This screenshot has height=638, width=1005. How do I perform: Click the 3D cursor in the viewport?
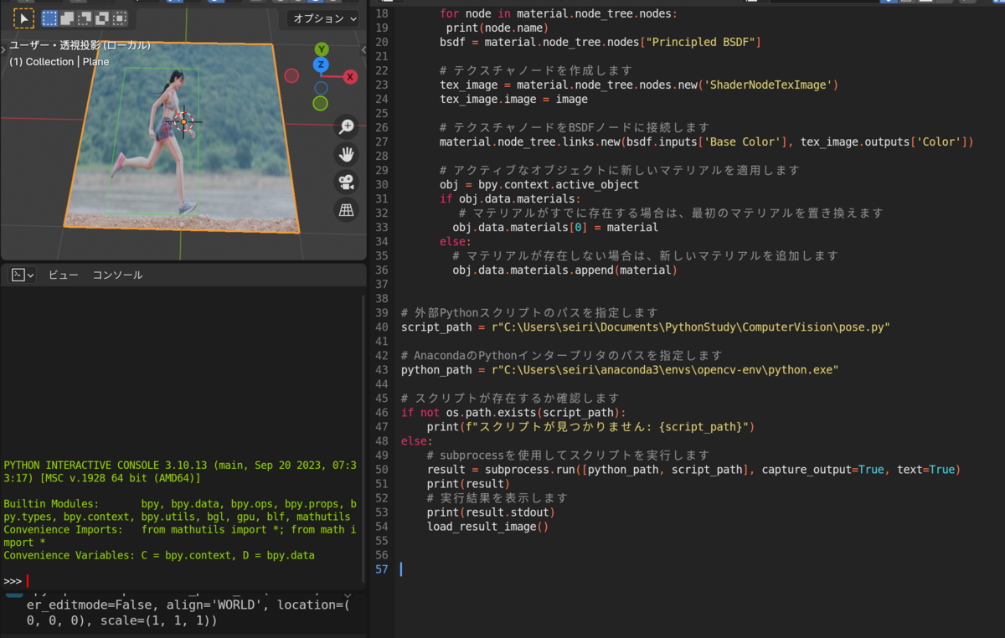click(183, 122)
